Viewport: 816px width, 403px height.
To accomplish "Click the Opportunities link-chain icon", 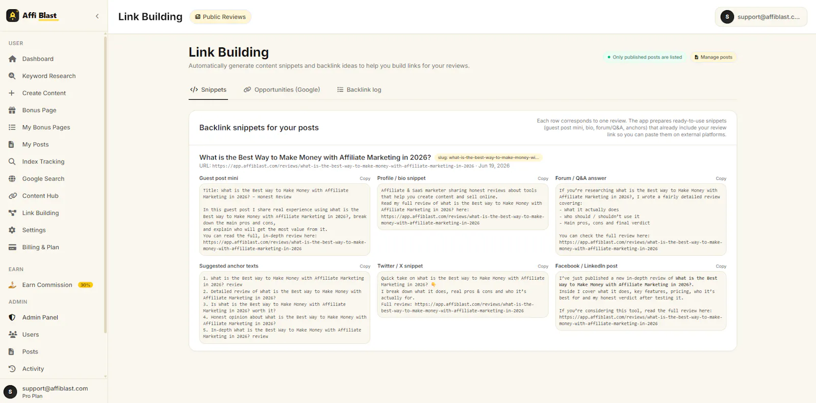I will [x=247, y=90].
